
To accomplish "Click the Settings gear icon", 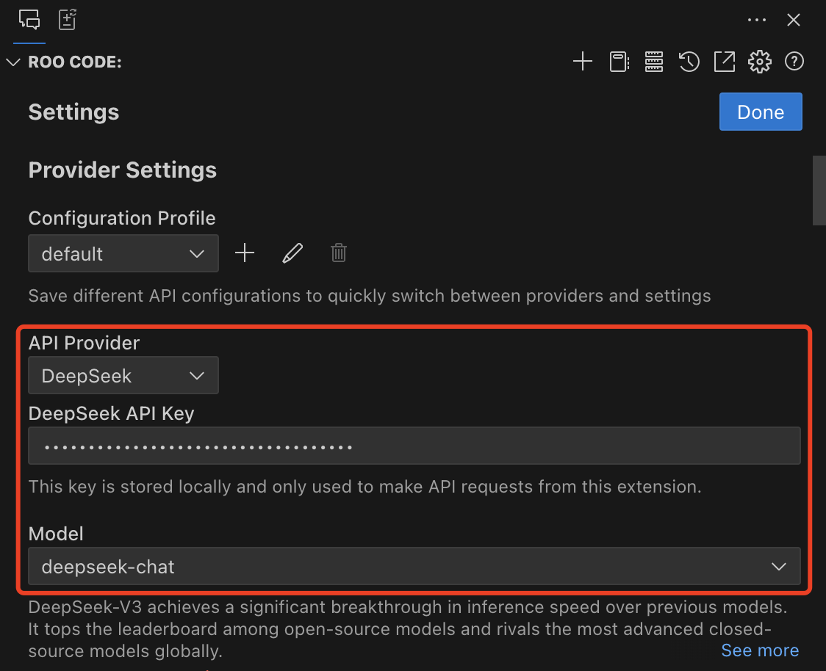I will 759,62.
